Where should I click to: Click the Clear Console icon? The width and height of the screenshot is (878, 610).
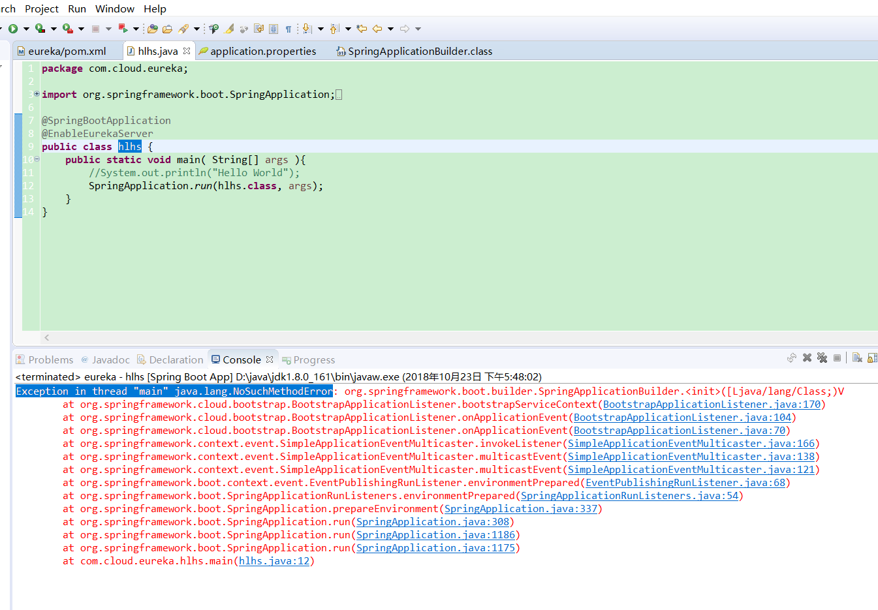click(857, 358)
